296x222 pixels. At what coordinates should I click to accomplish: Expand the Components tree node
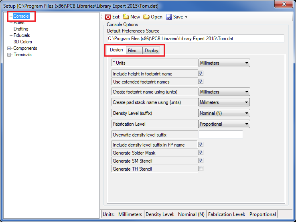pyautogui.click(x=9, y=48)
